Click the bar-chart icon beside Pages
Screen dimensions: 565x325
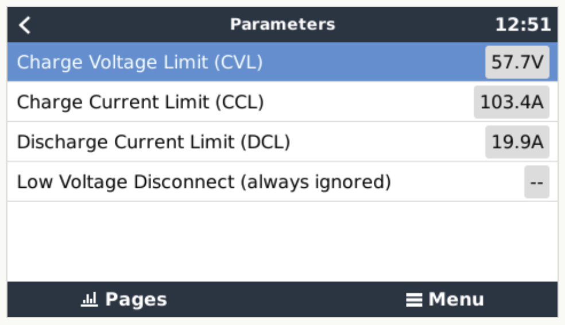tap(89, 300)
